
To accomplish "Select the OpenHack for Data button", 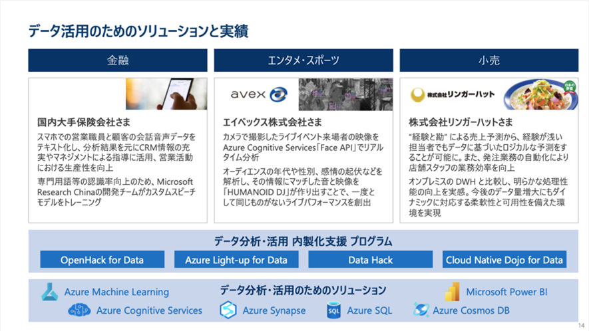I will (102, 260).
